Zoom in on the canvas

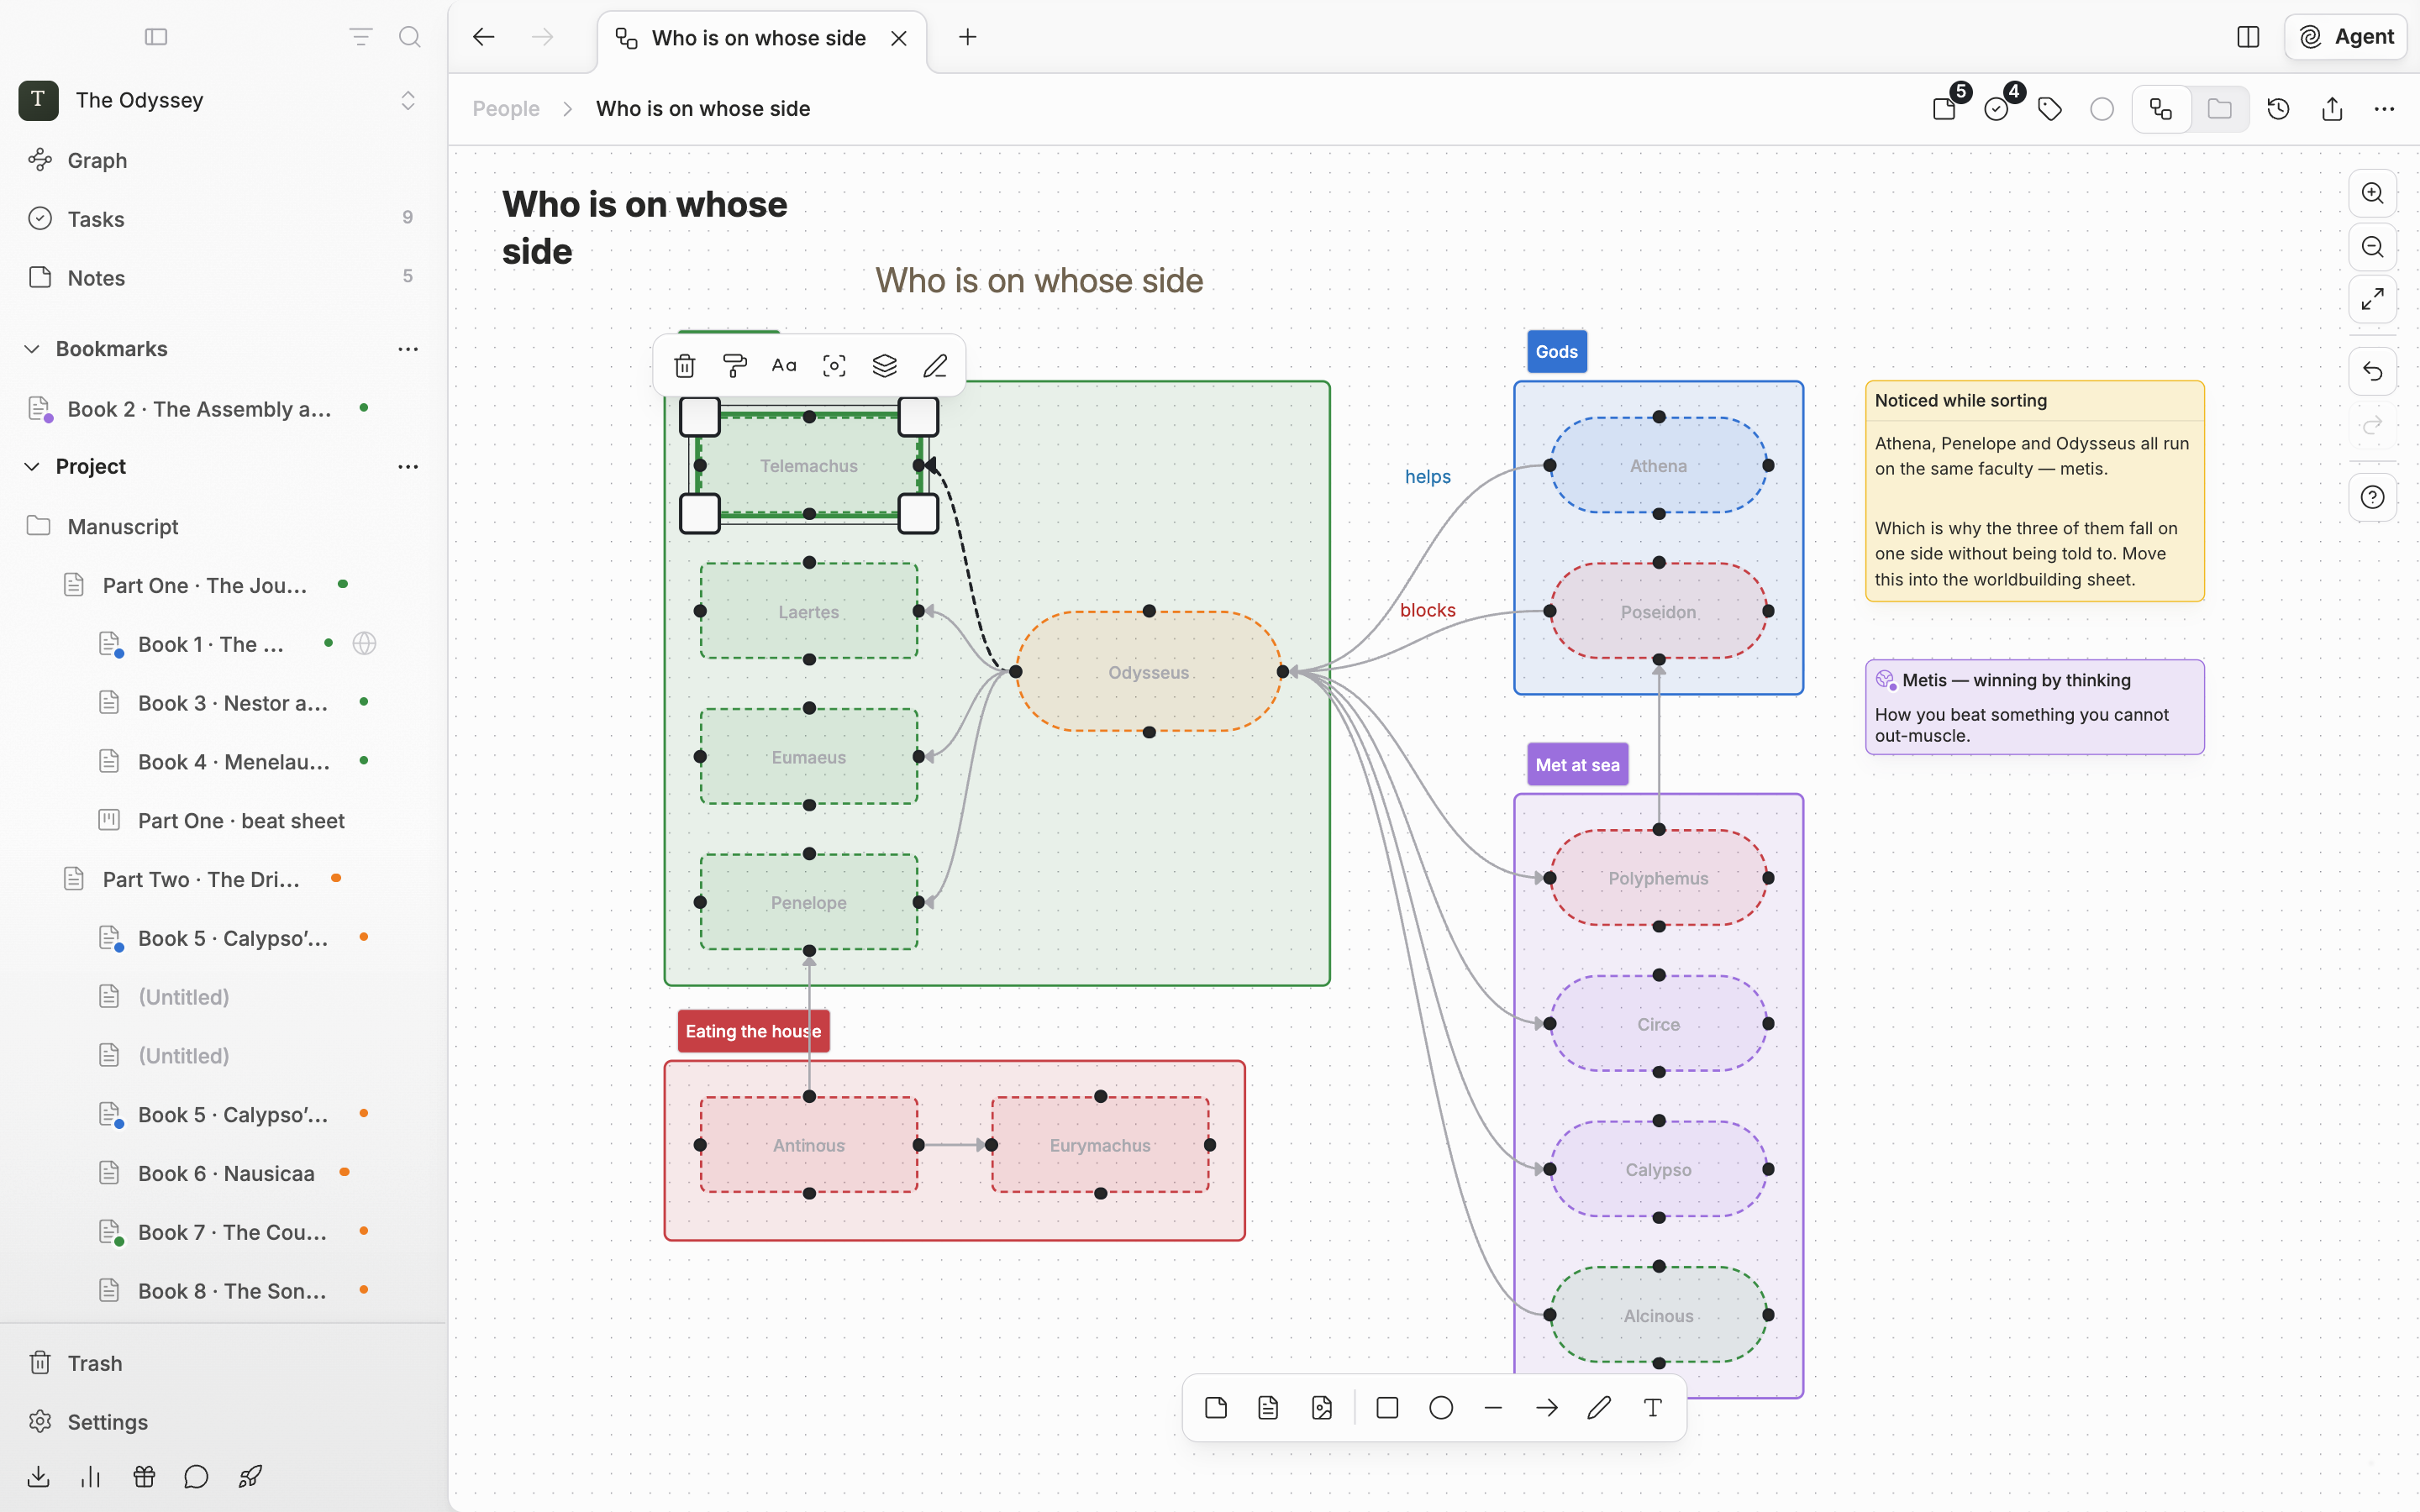click(x=2373, y=194)
